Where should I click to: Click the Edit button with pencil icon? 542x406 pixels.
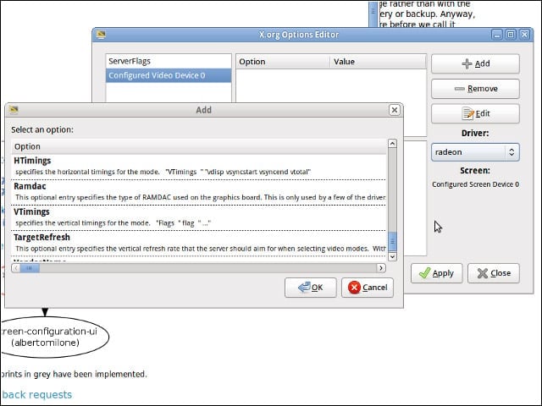(x=475, y=113)
